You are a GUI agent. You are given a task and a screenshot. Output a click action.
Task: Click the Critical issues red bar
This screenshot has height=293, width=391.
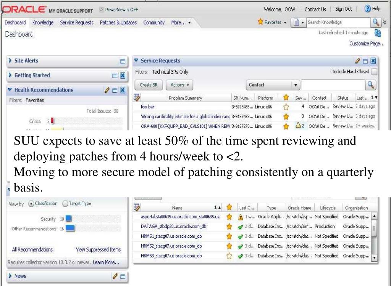[53, 121]
